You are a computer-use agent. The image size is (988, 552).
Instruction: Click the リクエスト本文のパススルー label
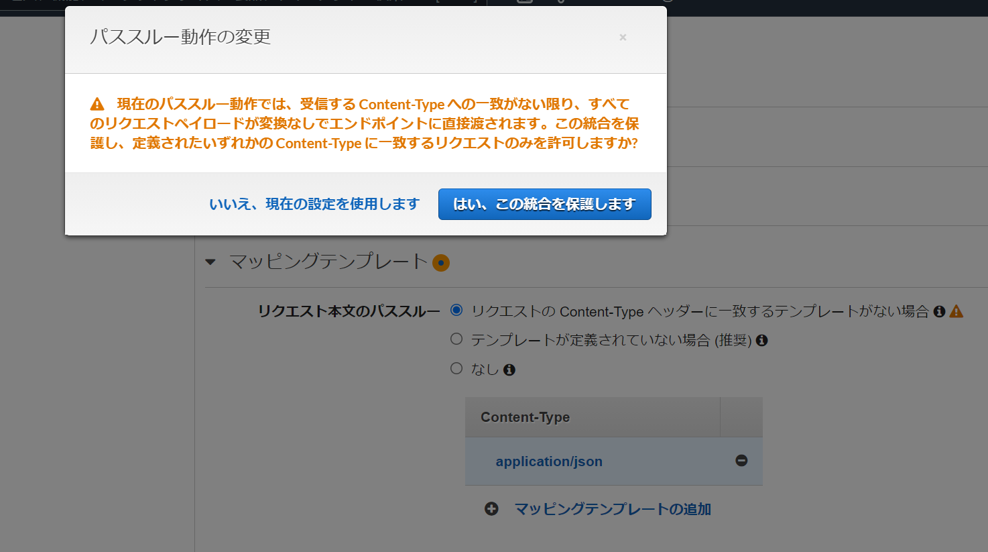pos(348,311)
